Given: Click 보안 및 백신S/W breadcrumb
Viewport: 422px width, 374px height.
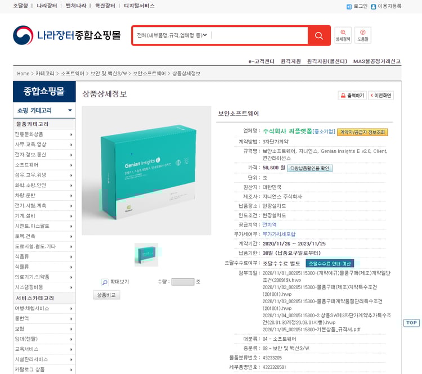Looking at the screenshot, I should [x=109, y=74].
